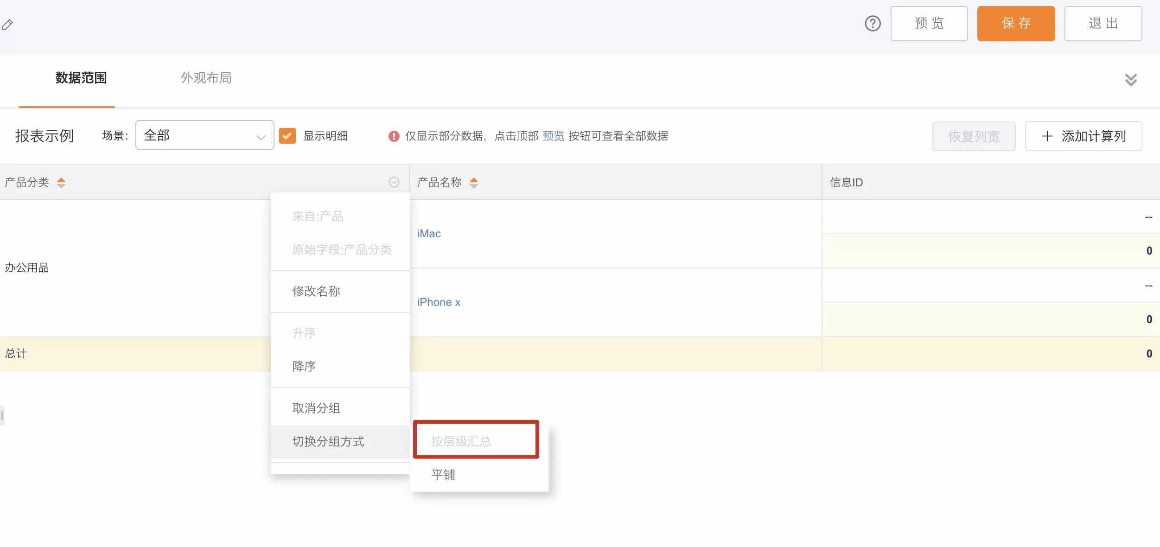Click the 总计 row label
Viewport: 1160px width, 547px height.
(x=16, y=354)
